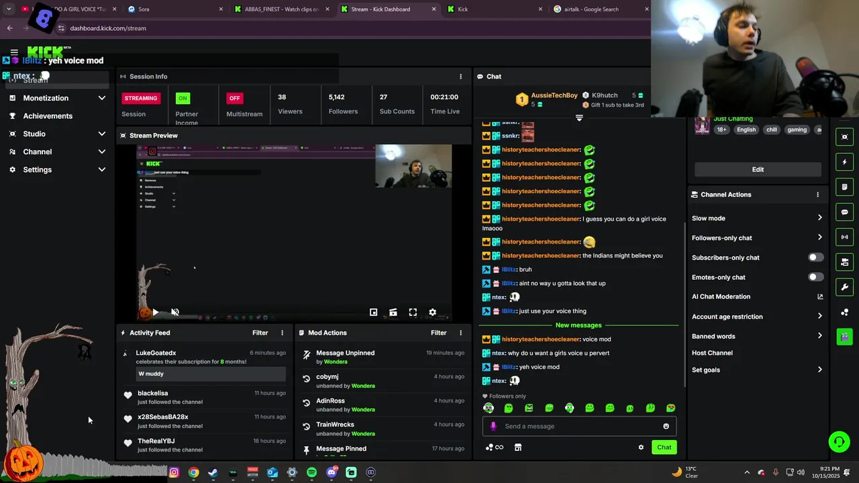Open Discord from the taskbar
Viewport: 859px width, 483px height.
(x=332, y=472)
